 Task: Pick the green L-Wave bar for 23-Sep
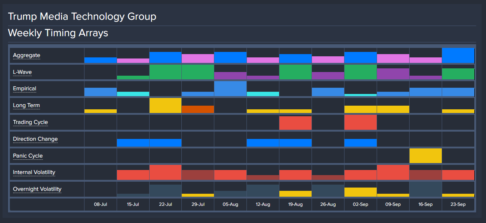click(458, 74)
